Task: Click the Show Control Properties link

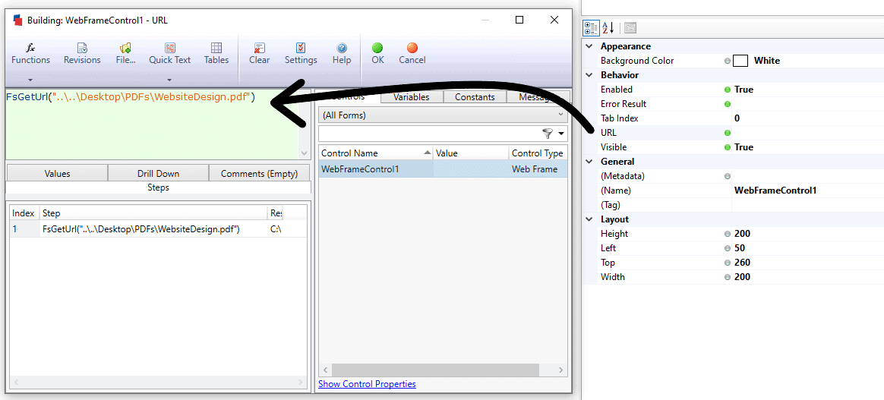Action: coord(367,383)
